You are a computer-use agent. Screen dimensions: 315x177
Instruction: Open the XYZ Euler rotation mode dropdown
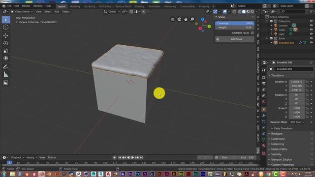point(297,122)
